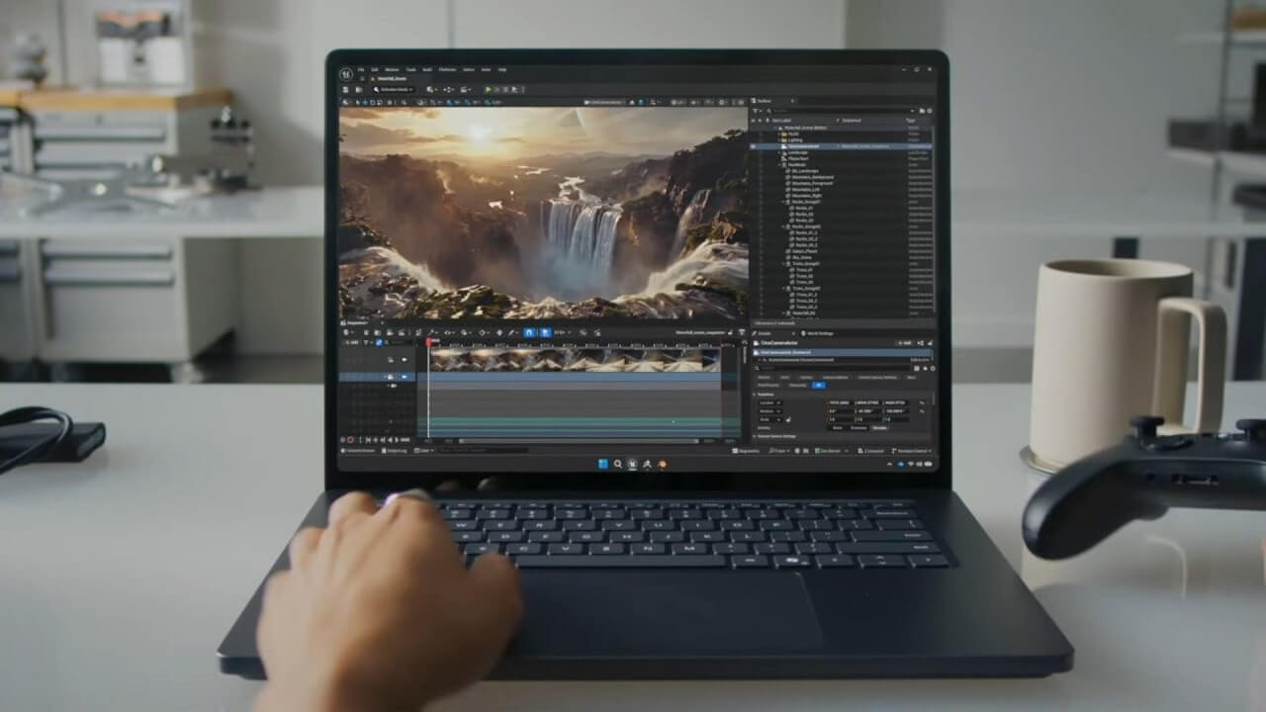Set mobility to Movable

click(879, 428)
